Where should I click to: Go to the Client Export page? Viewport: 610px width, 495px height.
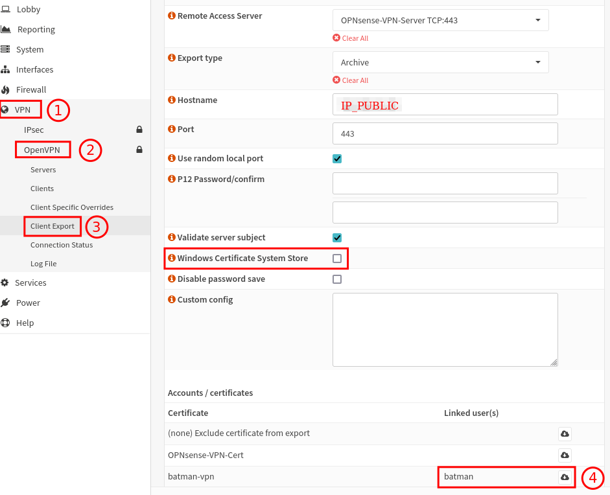pos(52,226)
